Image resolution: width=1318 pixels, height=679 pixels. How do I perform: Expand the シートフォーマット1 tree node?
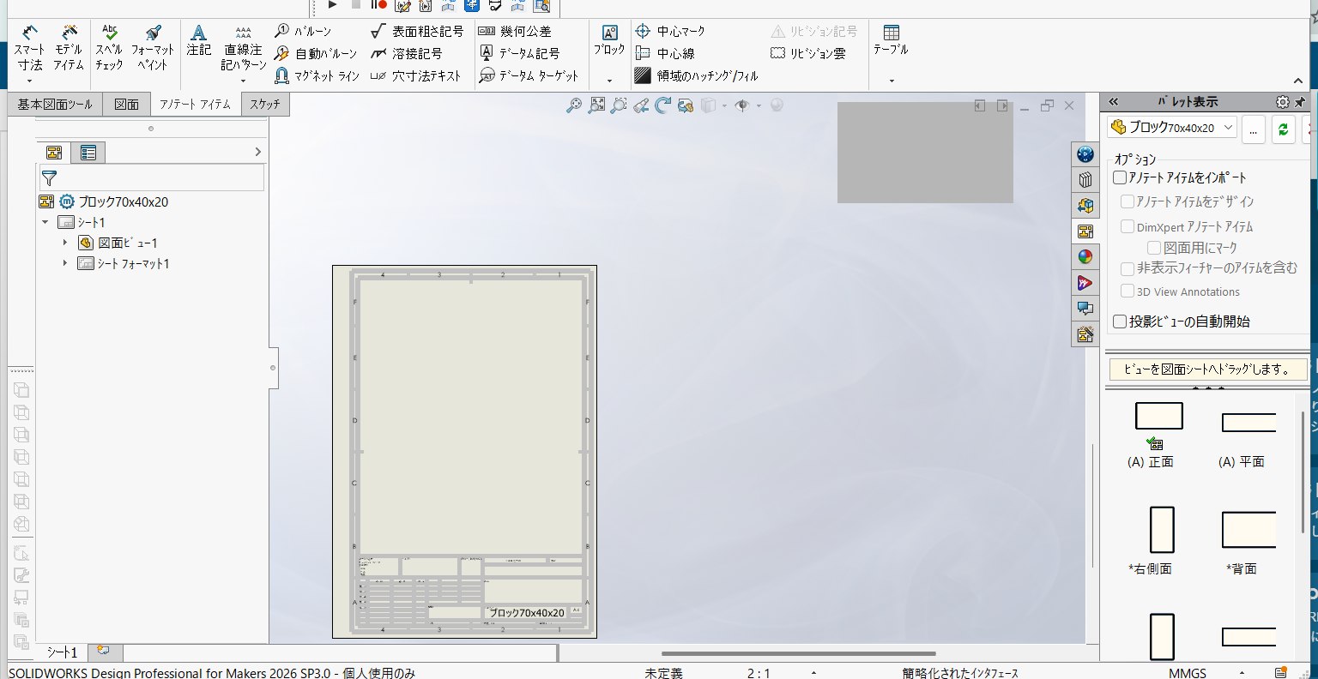click(x=65, y=263)
